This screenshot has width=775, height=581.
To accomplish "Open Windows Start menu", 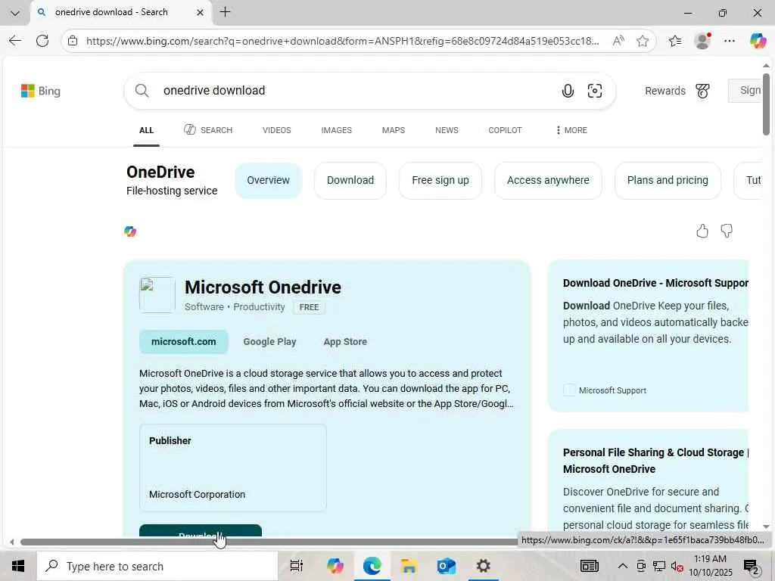I will (x=18, y=566).
